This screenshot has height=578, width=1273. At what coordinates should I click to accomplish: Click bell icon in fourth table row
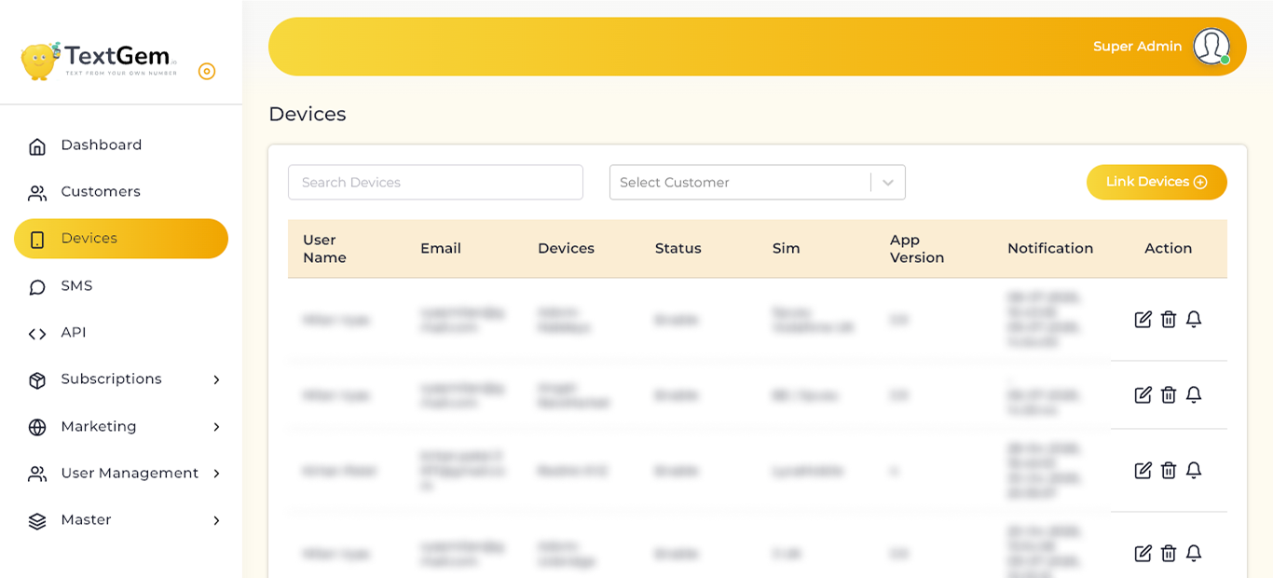coord(1194,554)
